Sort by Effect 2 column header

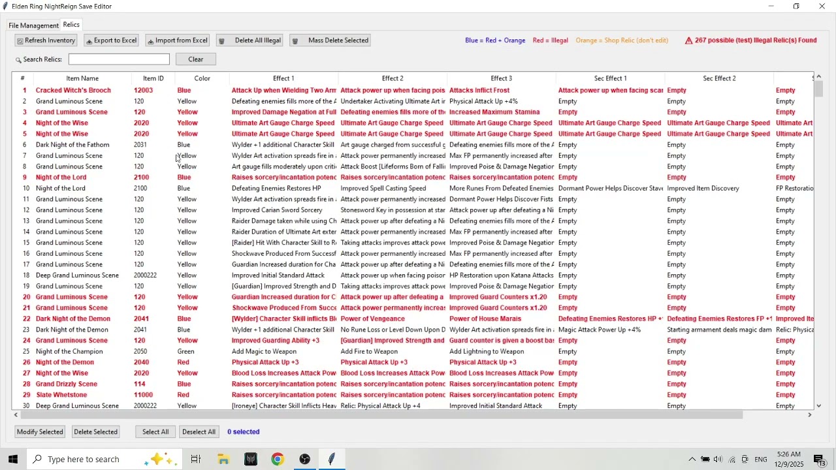point(393,78)
